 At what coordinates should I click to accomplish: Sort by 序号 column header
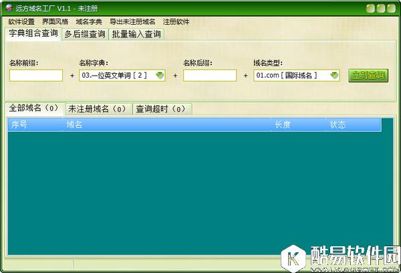click(x=35, y=124)
